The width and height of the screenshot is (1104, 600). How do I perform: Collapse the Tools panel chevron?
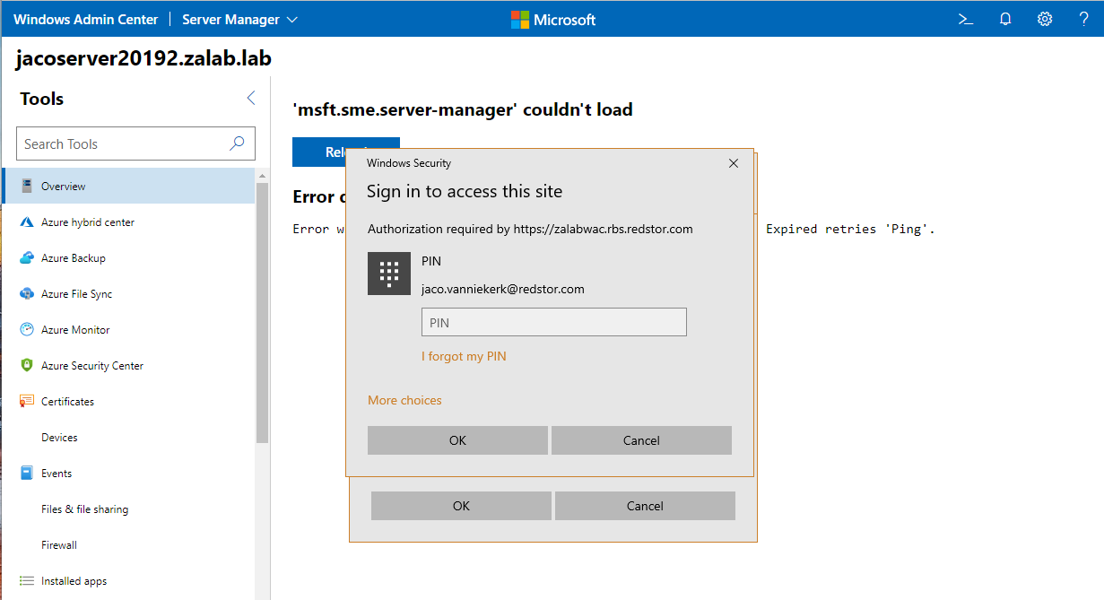tap(251, 99)
